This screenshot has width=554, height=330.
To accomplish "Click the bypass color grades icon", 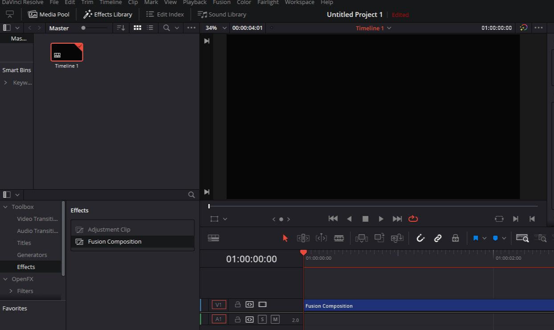I will [x=524, y=28].
